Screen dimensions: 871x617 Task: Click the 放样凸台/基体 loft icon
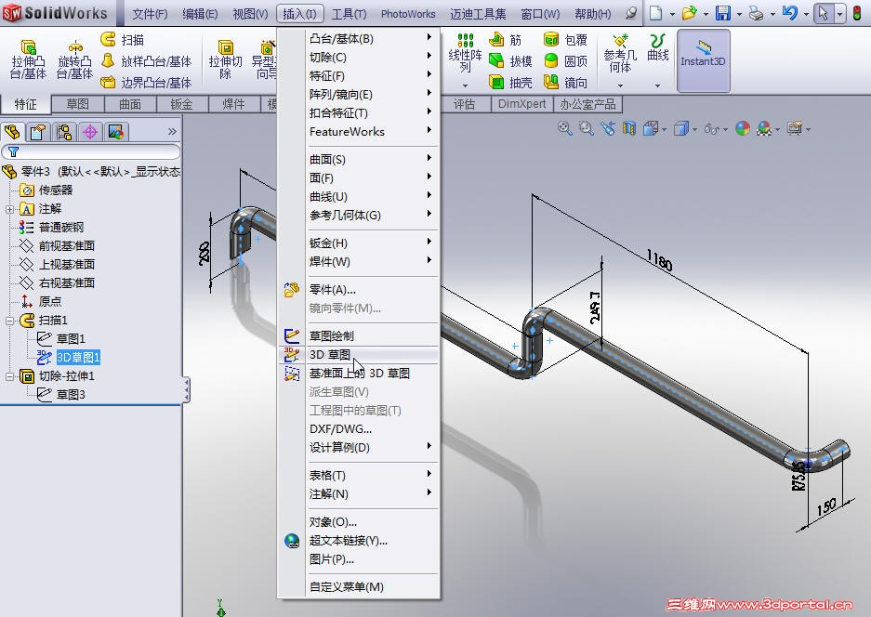coord(109,60)
